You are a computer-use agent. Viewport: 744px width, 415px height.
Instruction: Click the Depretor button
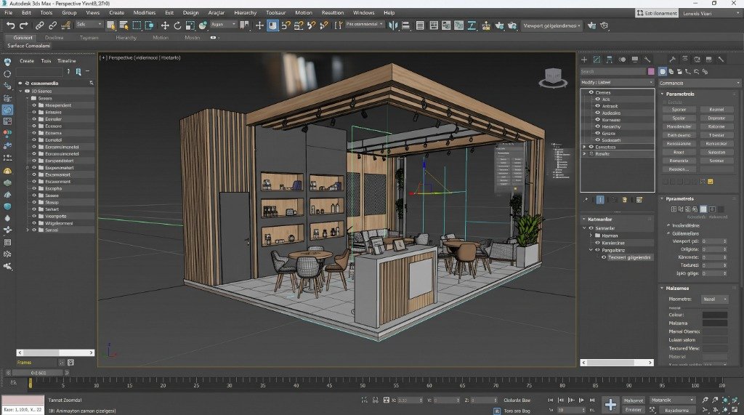tap(716, 118)
